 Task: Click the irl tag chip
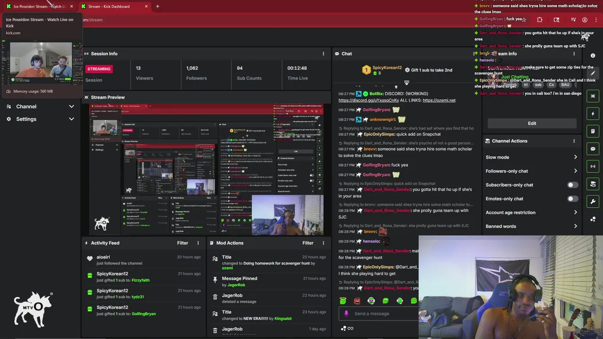(526, 85)
